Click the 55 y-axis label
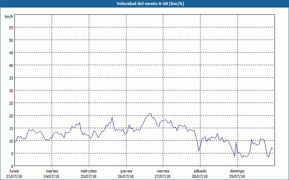 click(x=11, y=28)
